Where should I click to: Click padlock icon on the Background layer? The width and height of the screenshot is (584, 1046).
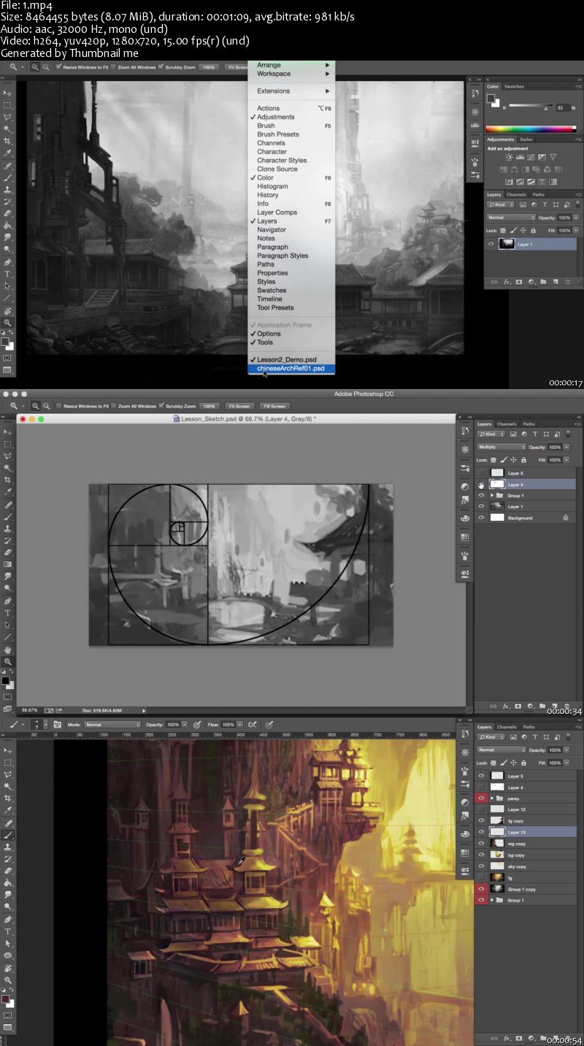(565, 518)
